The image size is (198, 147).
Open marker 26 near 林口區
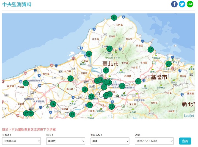[x=70, y=78]
